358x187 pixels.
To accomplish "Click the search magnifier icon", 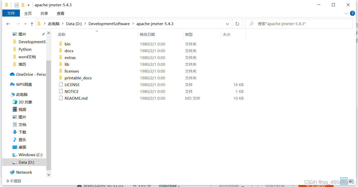I will (251, 24).
